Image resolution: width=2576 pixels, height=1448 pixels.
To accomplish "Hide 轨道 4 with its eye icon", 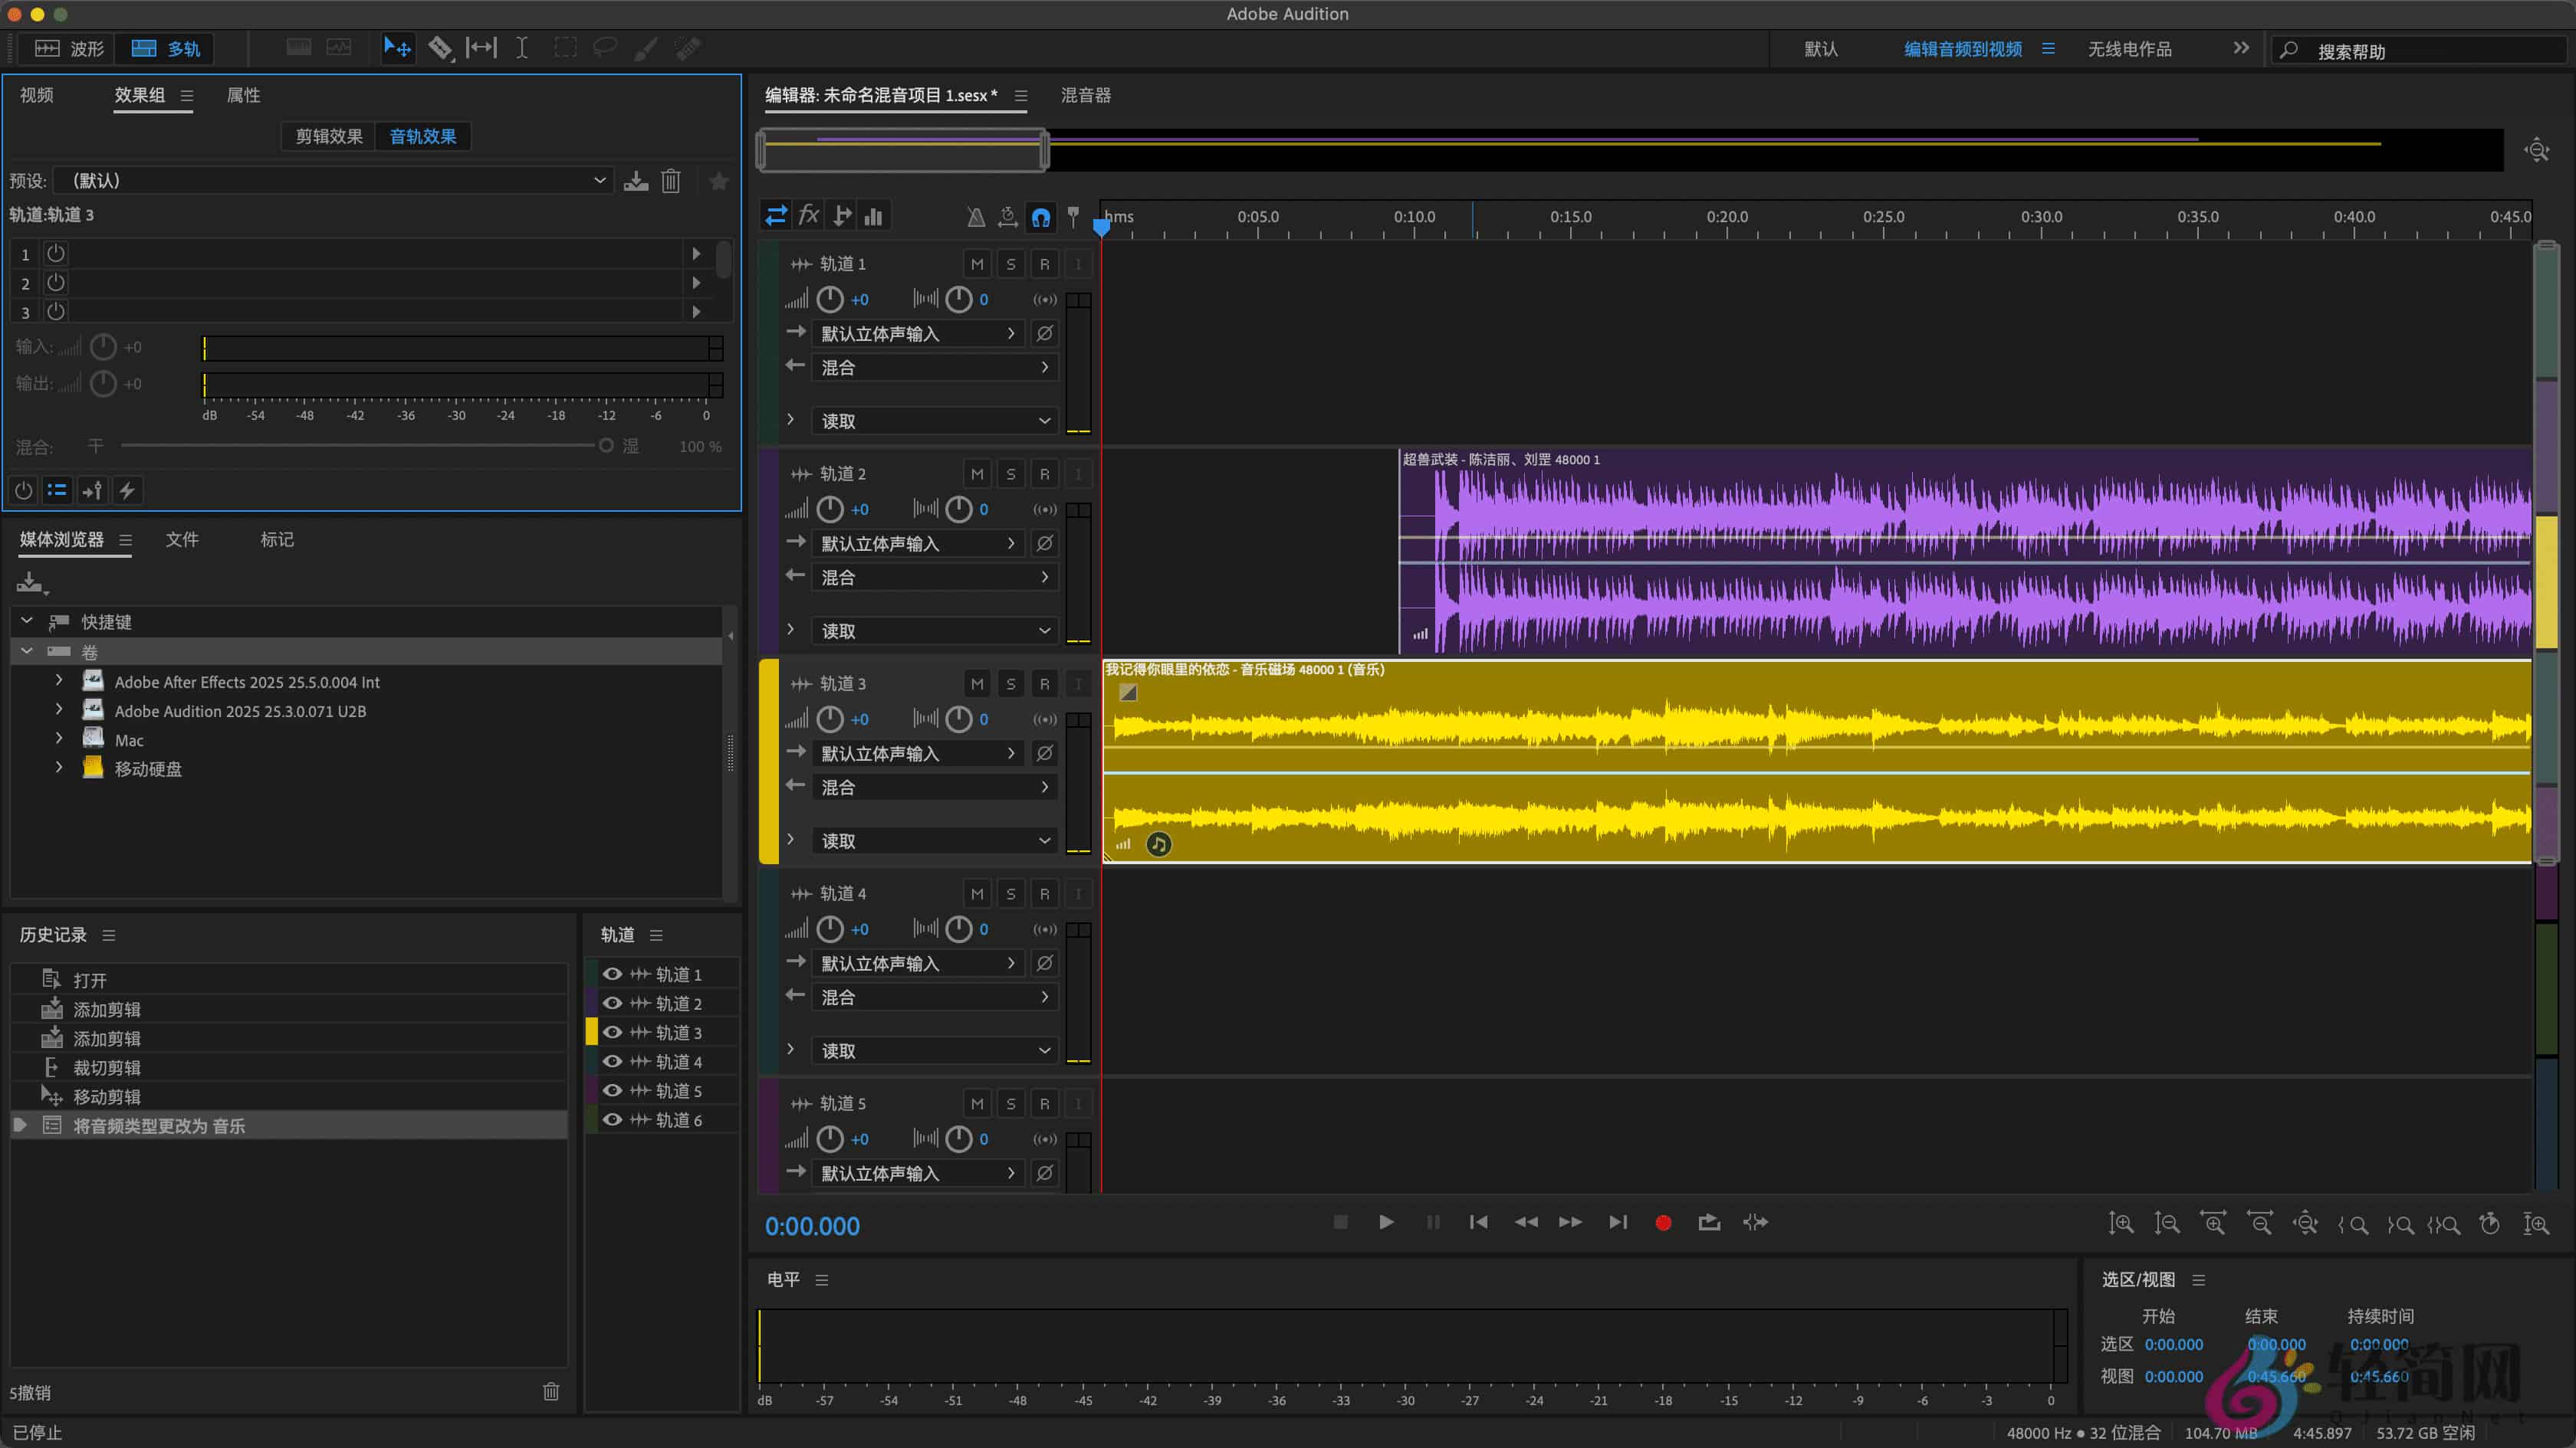I will (613, 1061).
